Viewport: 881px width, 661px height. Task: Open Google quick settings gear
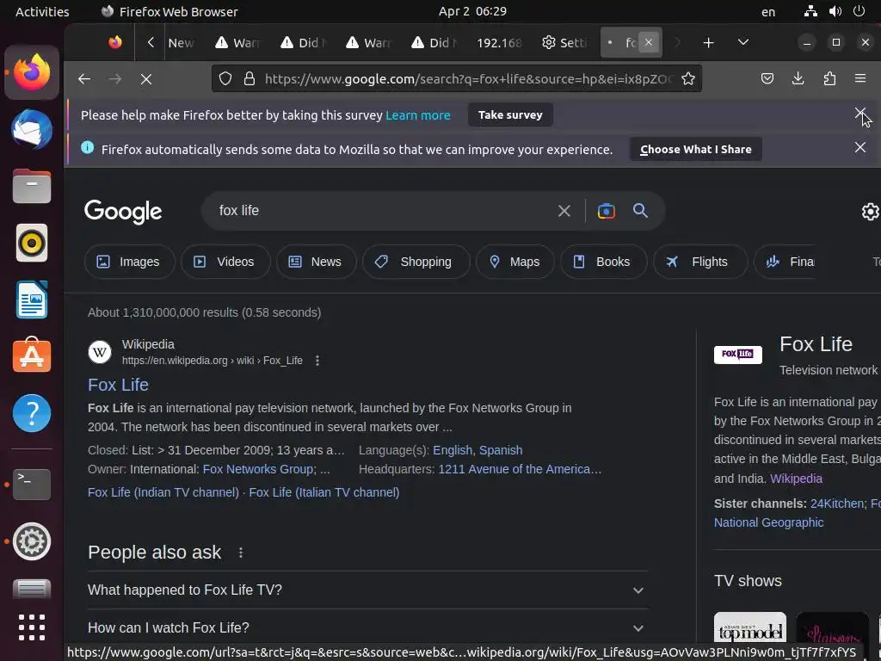click(x=871, y=212)
